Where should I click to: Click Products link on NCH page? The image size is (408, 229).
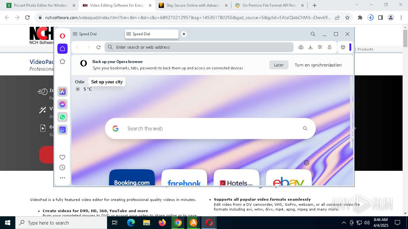click(365, 49)
